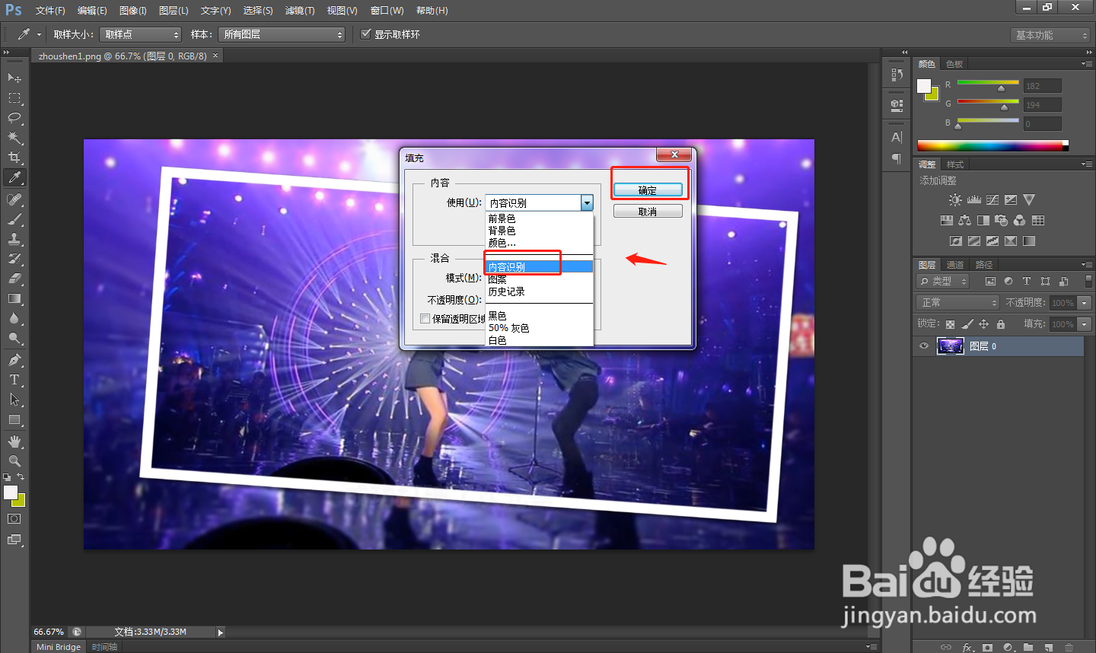The height and width of the screenshot is (653, 1096).
Task: Open the layer Fill slider arrow
Action: point(1085,324)
